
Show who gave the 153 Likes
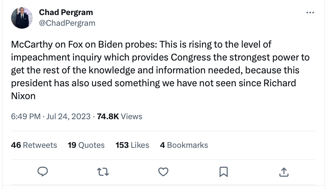pyautogui.click(x=132, y=145)
